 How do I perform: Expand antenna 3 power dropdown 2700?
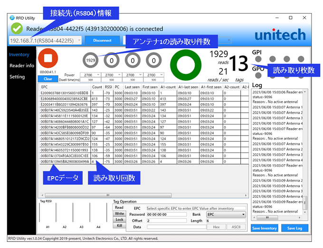pyautogui.click(x=133, y=75)
